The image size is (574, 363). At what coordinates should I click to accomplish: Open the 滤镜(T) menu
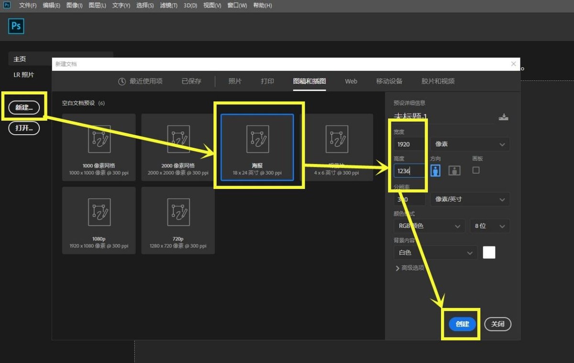(168, 5)
